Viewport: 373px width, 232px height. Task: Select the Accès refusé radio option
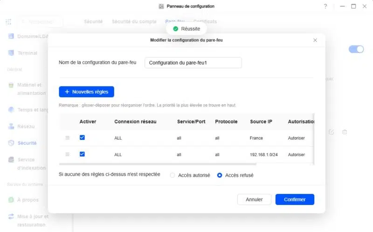click(x=220, y=175)
